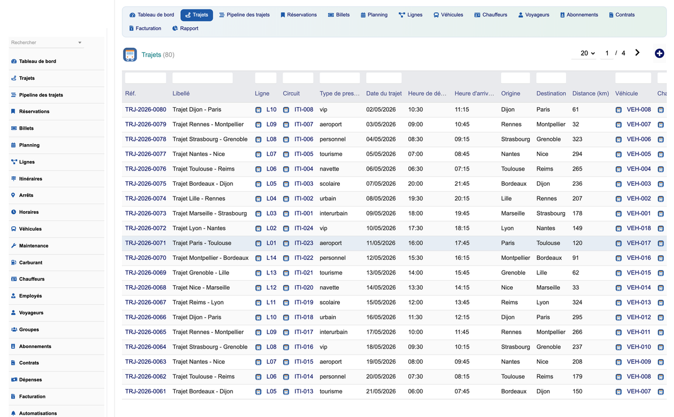
Task: Click the Planning calendar icon in sidebar
Action: pos(13,145)
